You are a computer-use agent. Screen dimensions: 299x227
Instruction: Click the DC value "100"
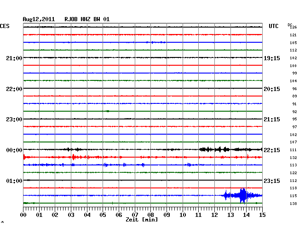click(293, 66)
